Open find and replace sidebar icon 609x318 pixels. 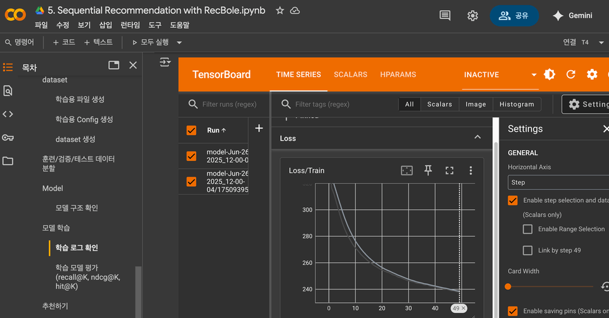(8, 91)
